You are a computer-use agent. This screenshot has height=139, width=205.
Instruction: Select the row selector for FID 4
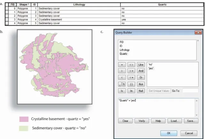[x=7, y=23]
